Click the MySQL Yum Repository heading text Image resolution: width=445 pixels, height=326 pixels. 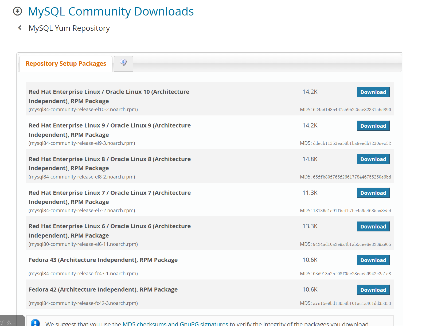point(69,28)
